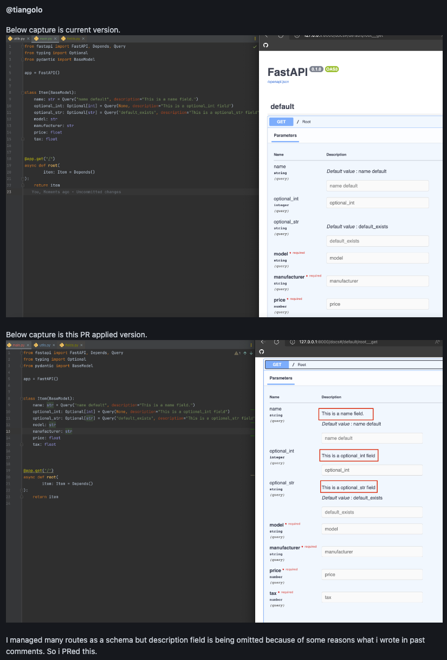Click model input in current-version capture
447x660 pixels.
point(378,258)
